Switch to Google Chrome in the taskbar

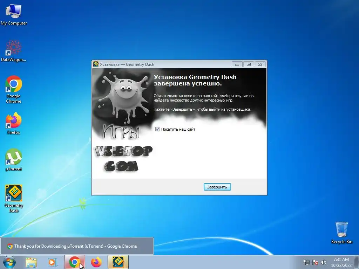(74, 262)
